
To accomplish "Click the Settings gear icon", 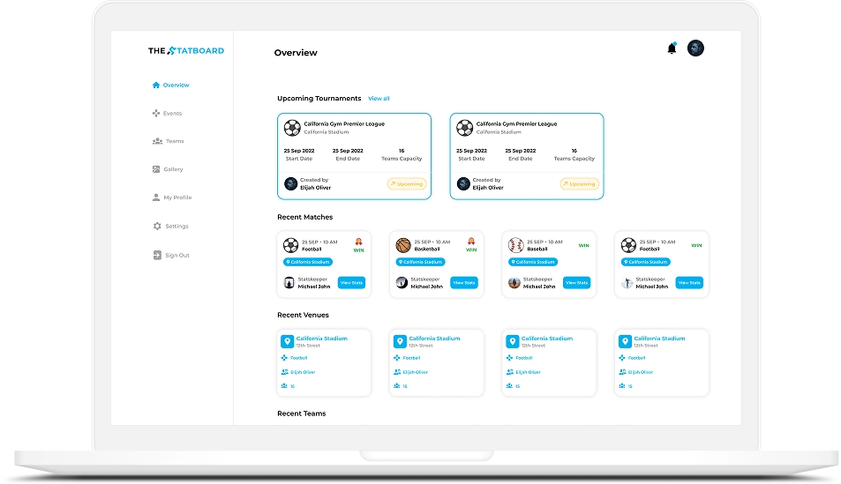I will point(157,227).
